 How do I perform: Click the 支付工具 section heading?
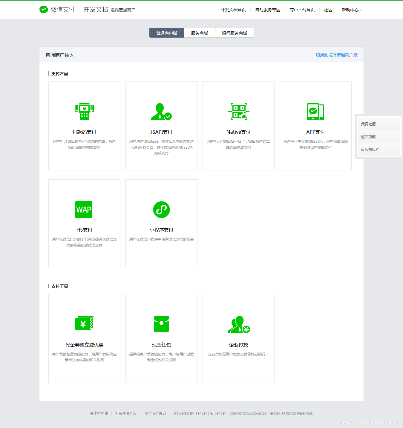[60, 286]
